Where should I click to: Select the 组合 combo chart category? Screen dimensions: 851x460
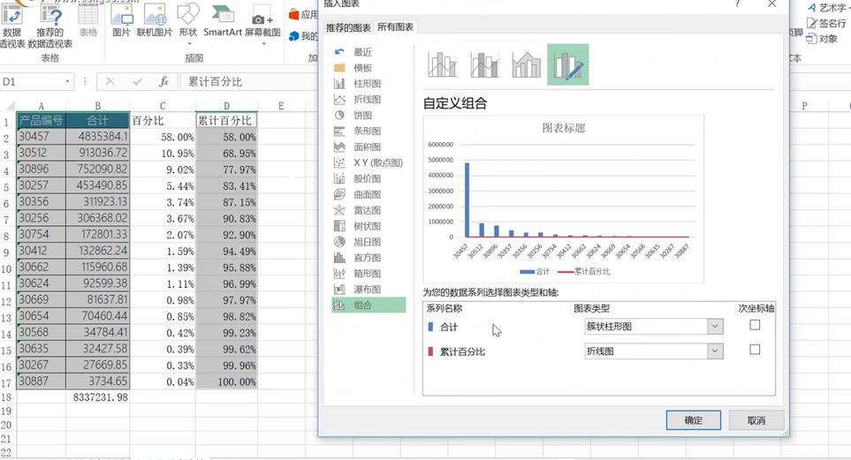369,305
